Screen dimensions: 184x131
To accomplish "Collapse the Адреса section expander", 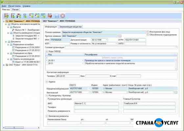I will pyautogui.click(x=47, y=82).
